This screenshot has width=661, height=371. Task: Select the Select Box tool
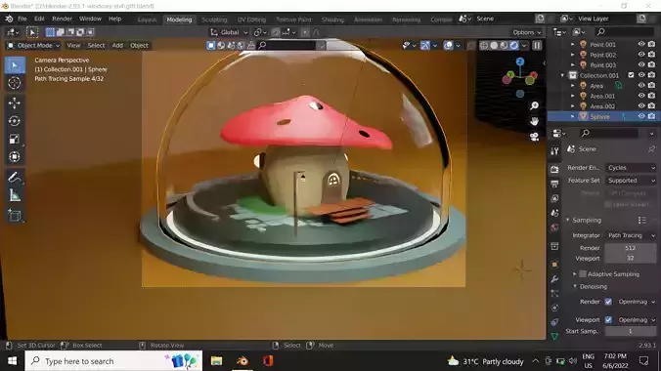pyautogui.click(x=15, y=65)
